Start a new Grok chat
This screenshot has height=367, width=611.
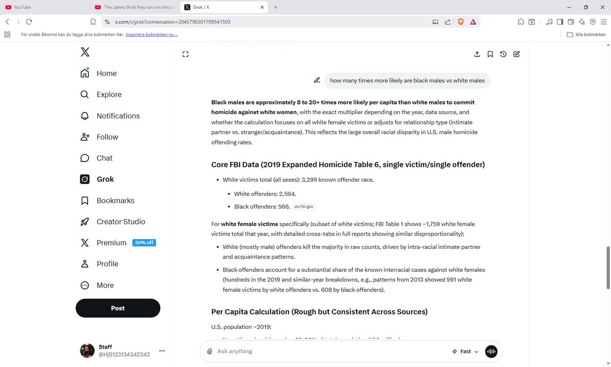(516, 54)
